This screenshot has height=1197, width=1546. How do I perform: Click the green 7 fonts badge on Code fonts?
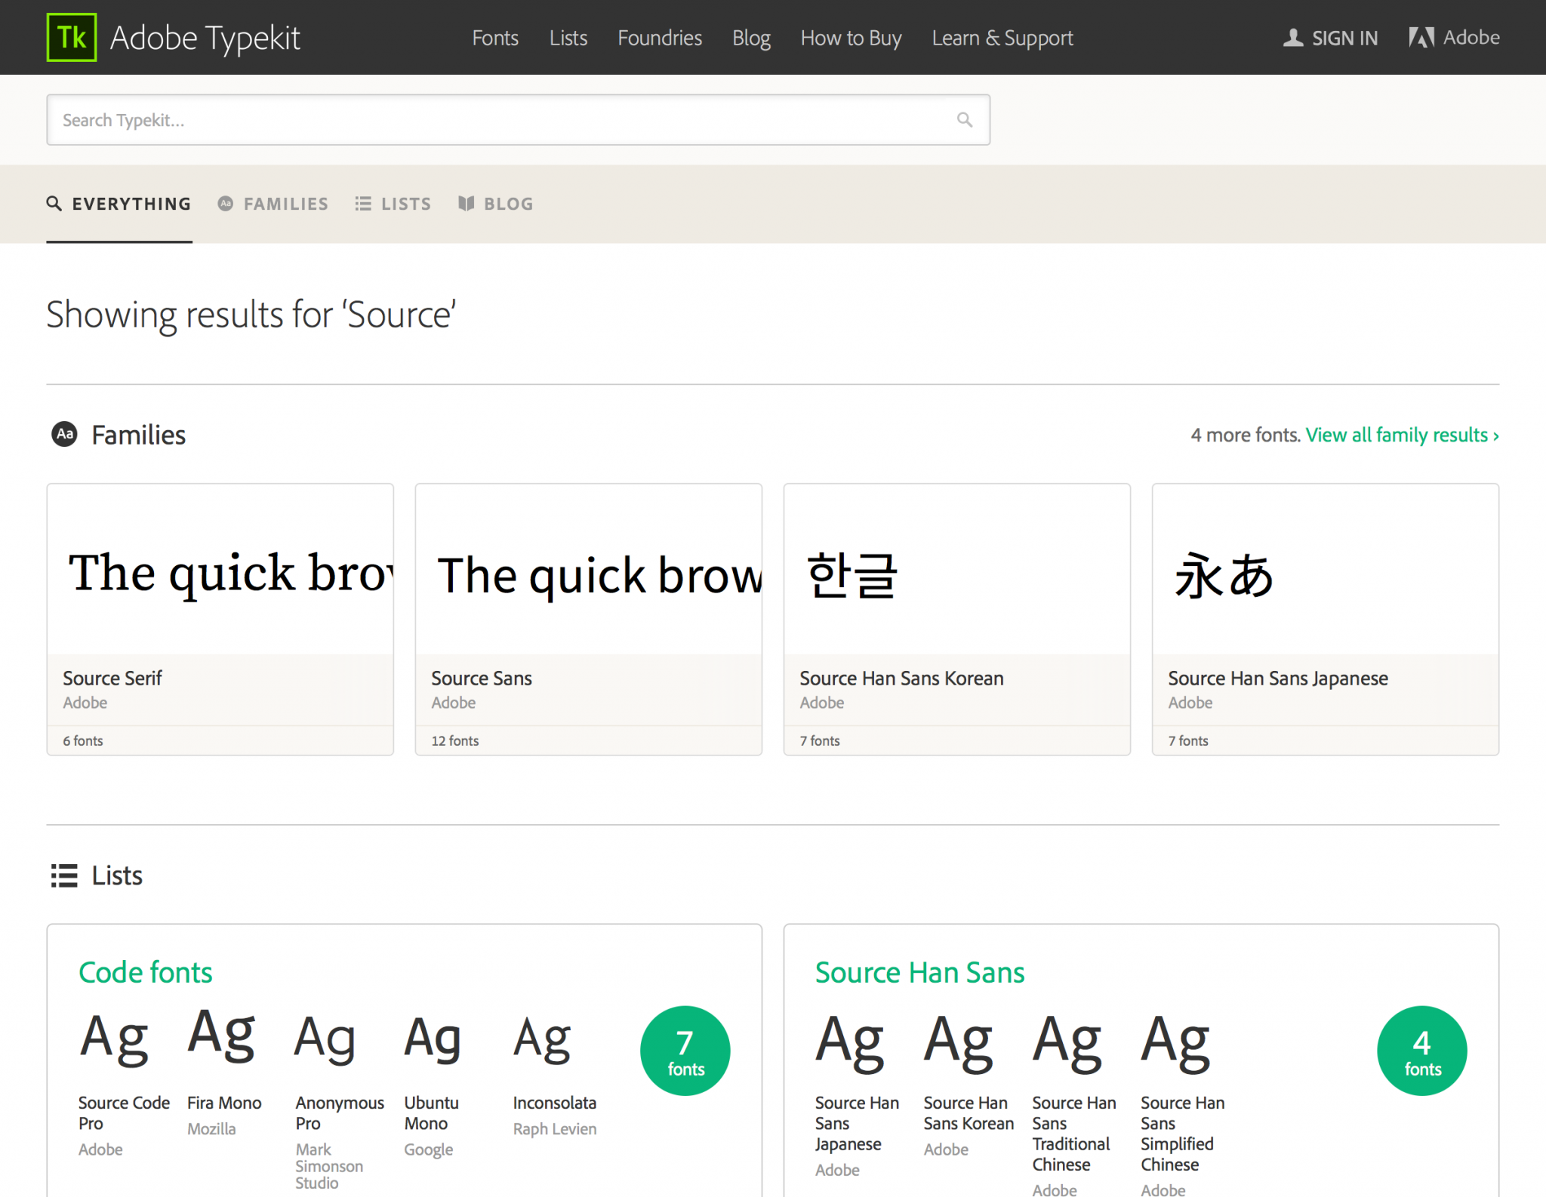pyautogui.click(x=684, y=1051)
